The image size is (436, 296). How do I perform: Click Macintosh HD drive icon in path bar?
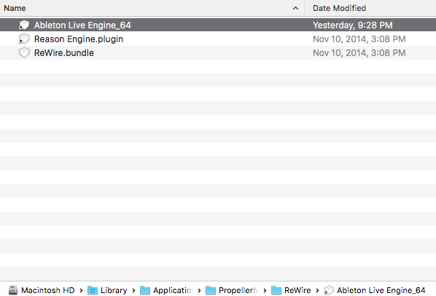[13, 290]
